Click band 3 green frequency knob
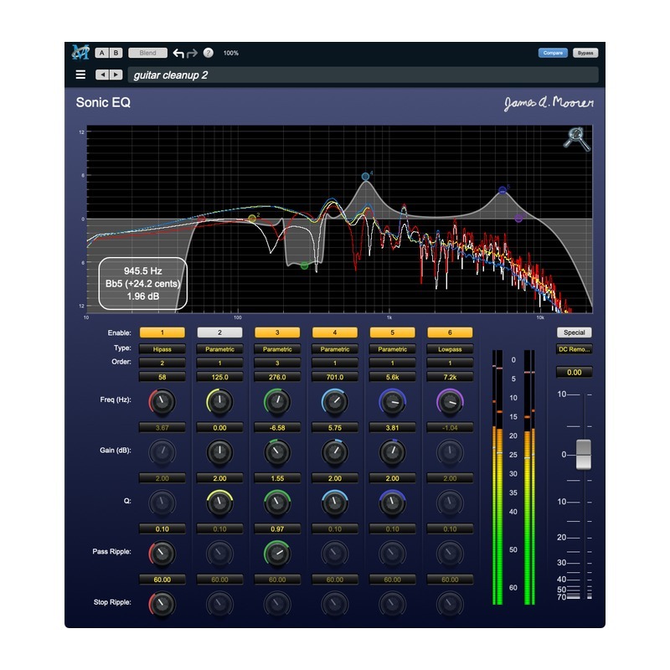 point(277,402)
